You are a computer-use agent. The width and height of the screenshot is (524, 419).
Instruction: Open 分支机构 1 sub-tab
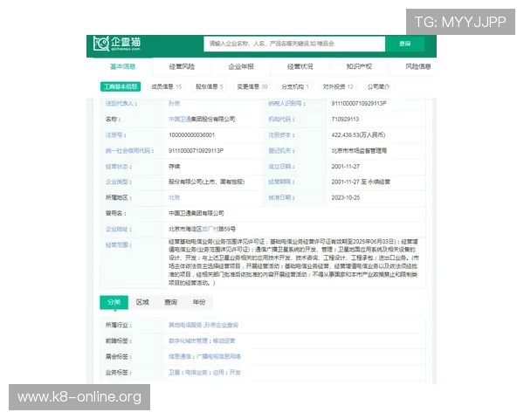[295, 87]
